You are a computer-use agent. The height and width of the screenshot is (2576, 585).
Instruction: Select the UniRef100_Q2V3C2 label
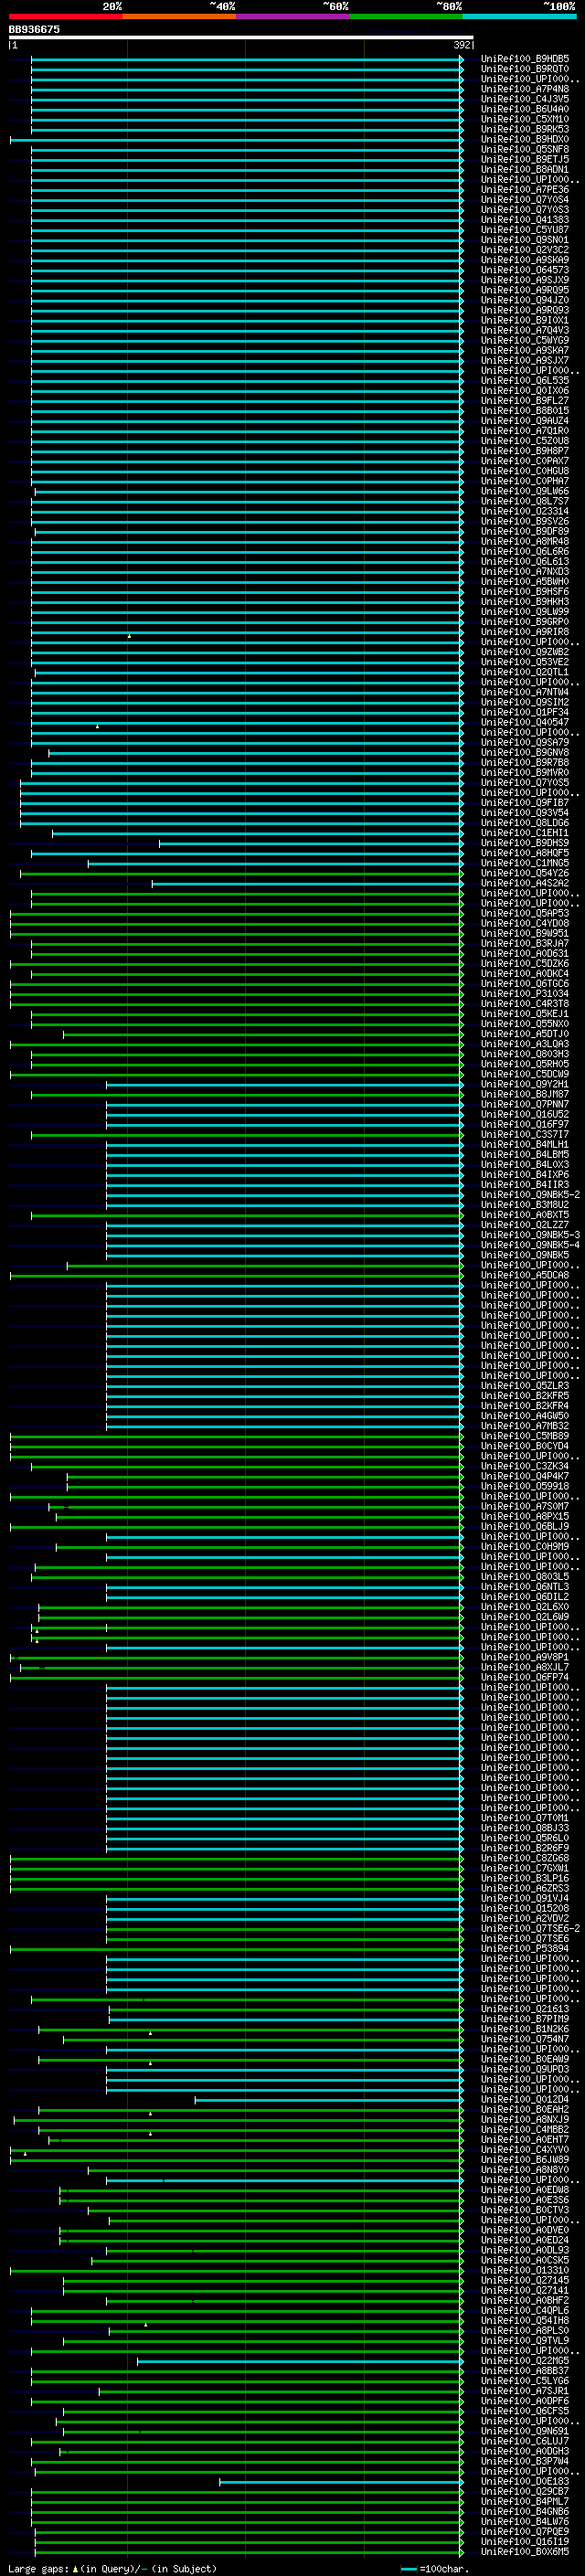coord(525,249)
